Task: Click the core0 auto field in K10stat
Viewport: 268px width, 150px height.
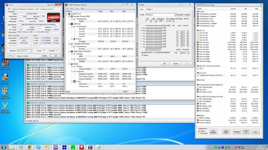Action: (147, 50)
